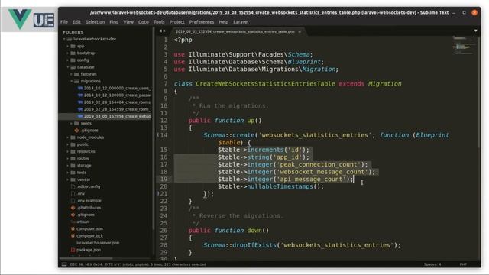Open the Project menu
Image resolution: width=489 pixels, height=275 pixels.
click(x=176, y=22)
